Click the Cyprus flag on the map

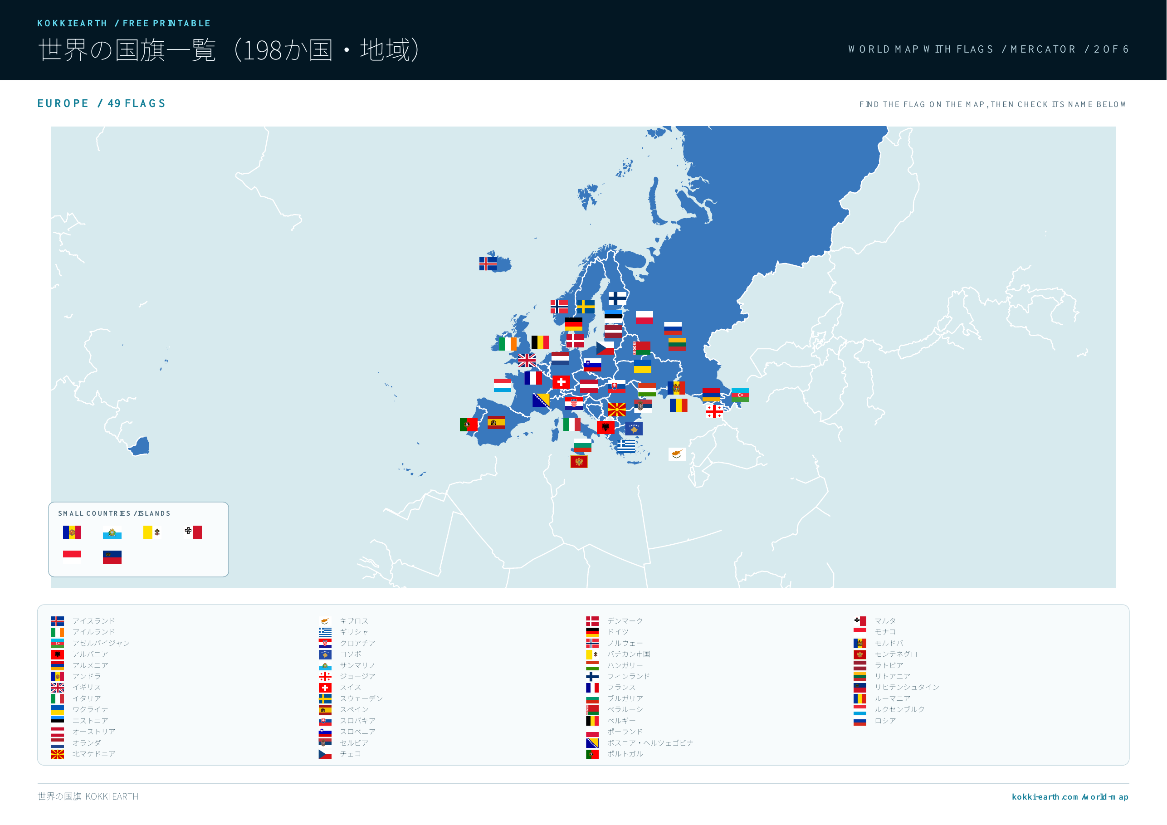point(677,454)
